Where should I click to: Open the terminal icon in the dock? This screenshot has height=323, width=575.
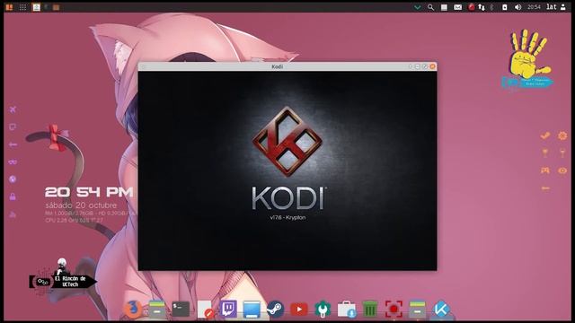click(181, 309)
